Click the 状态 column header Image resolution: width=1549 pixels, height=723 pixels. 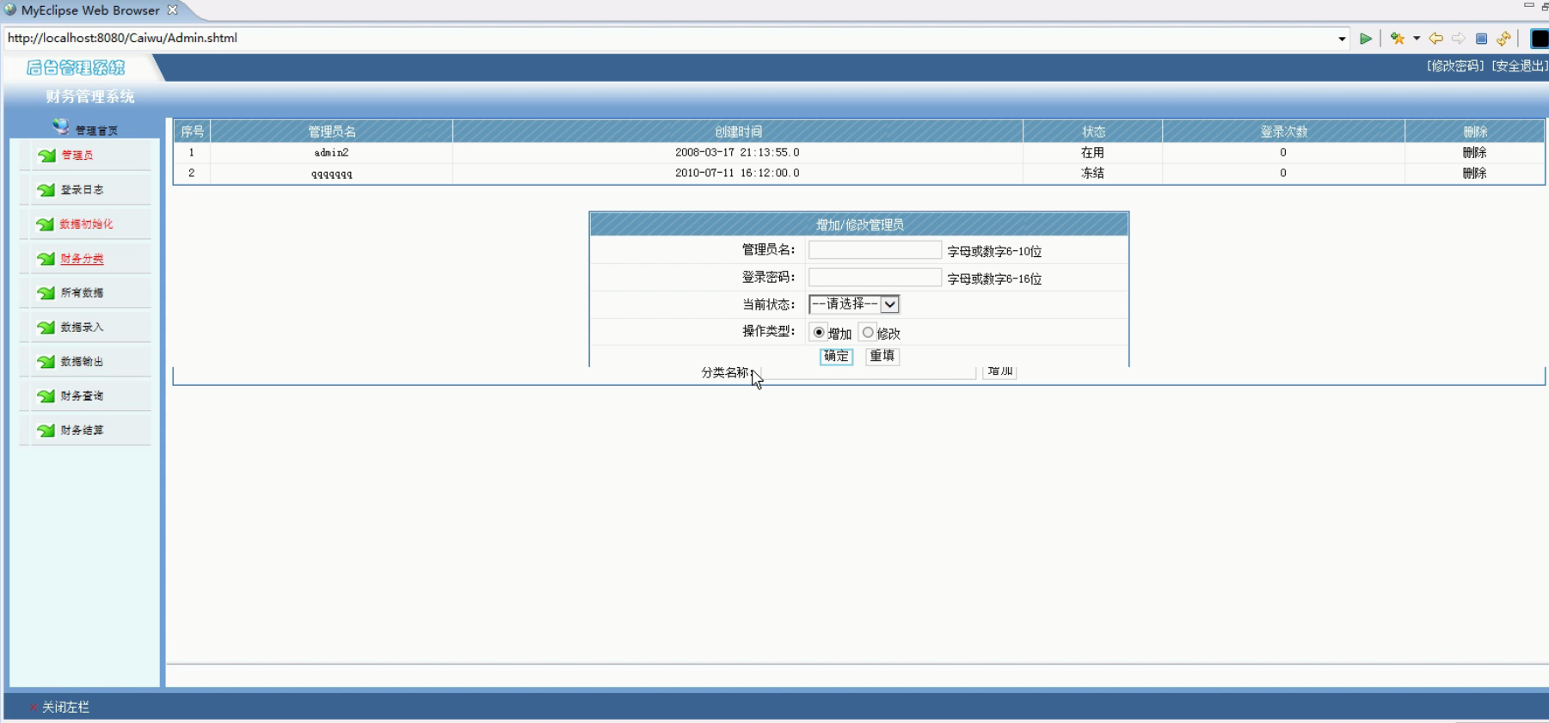point(1093,132)
